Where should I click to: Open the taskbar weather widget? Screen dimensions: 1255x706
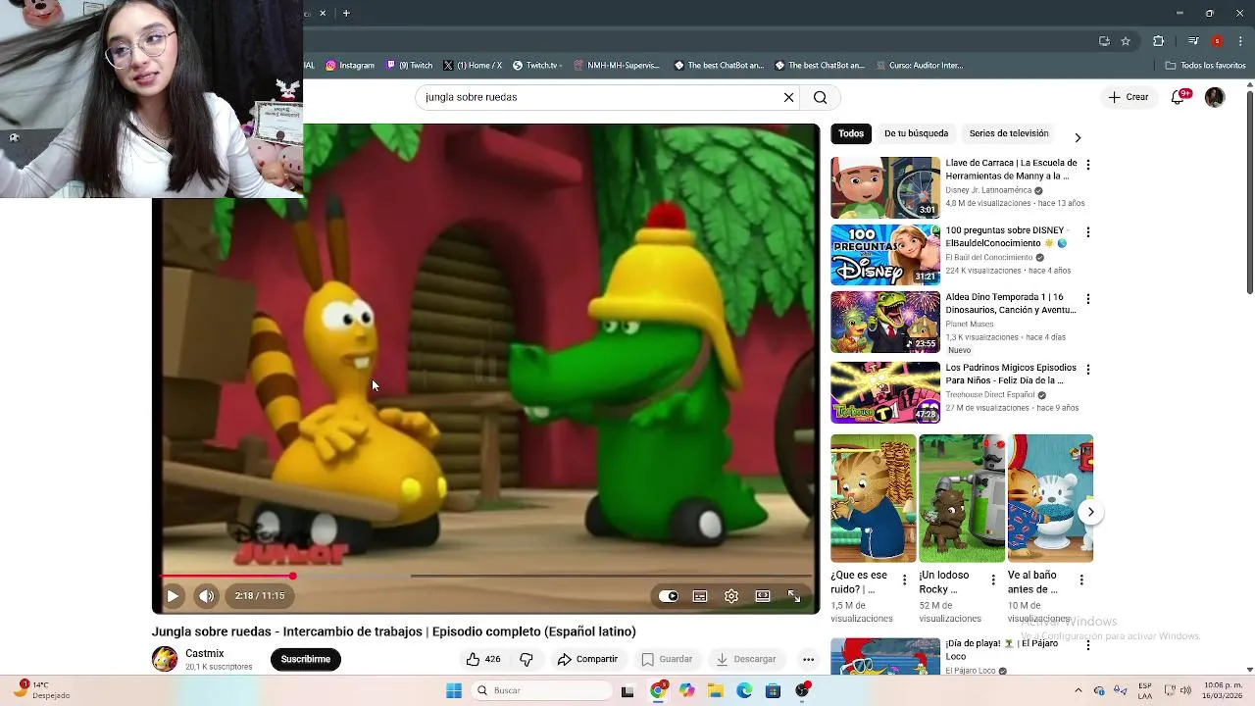point(41,690)
